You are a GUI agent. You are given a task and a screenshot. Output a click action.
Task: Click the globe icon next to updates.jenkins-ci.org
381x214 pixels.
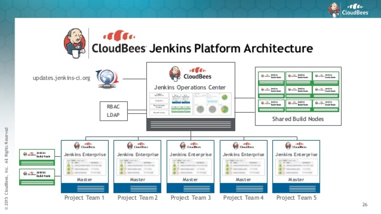106,77
